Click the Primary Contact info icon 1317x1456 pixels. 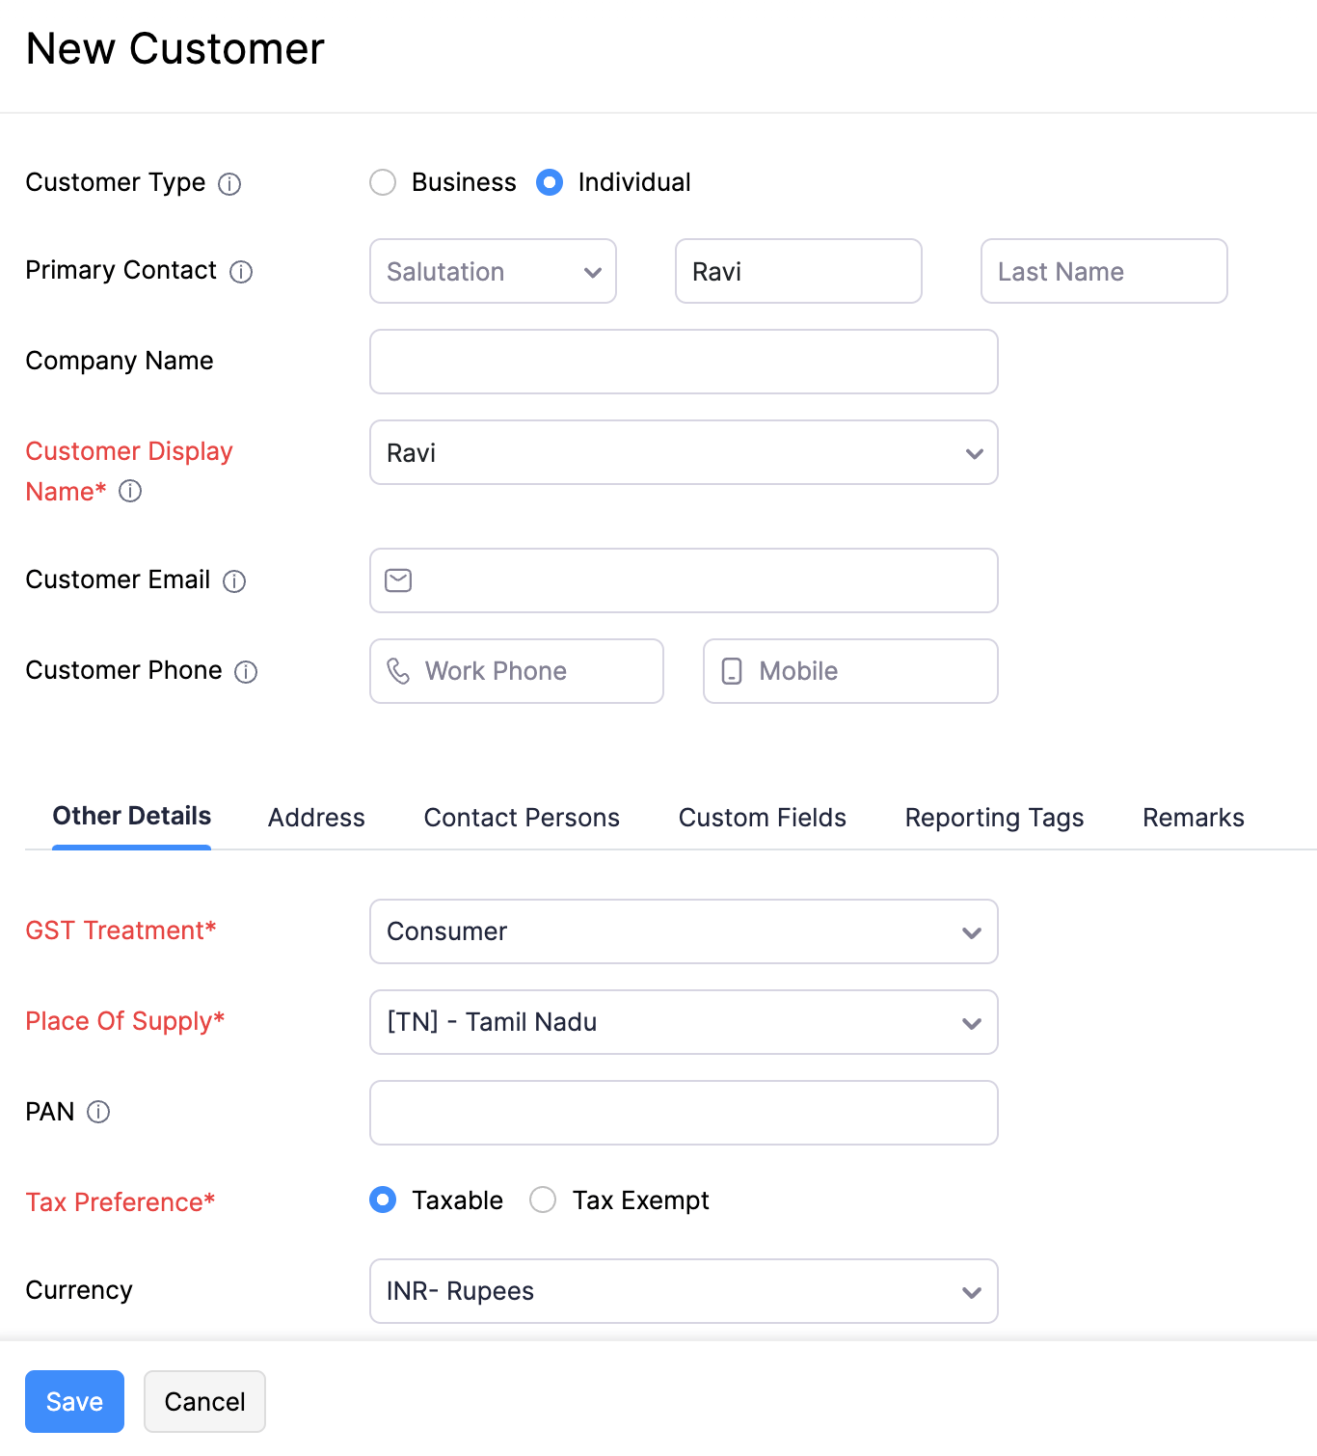tap(241, 272)
